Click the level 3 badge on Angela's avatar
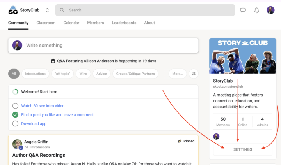 [x=21, y=148]
